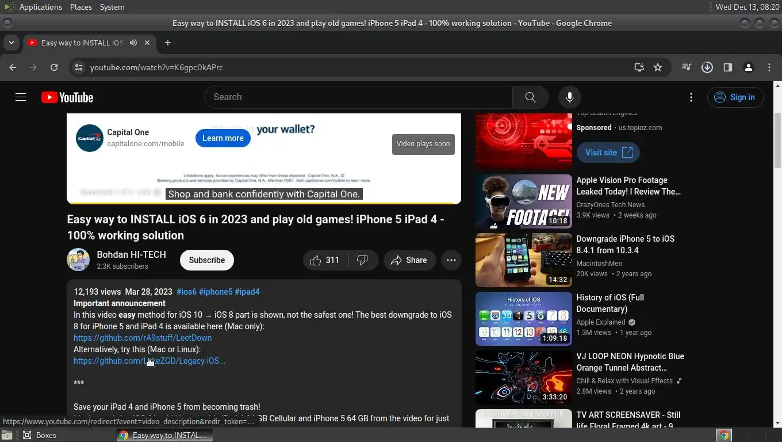Click Sign in button
This screenshot has height=442, width=782.
tap(735, 97)
